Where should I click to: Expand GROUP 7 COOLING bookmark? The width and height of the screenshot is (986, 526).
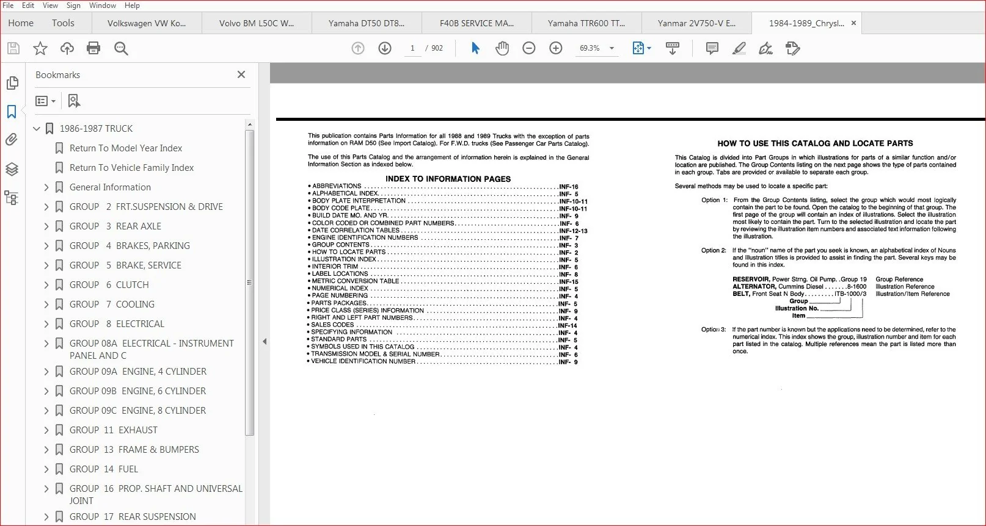tap(46, 304)
